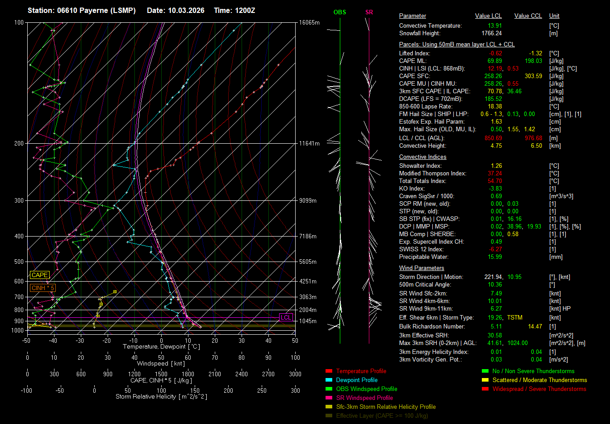Click red Widespread / Severe Thunderstorms swatch
The height and width of the screenshot is (424, 610).
(485, 389)
